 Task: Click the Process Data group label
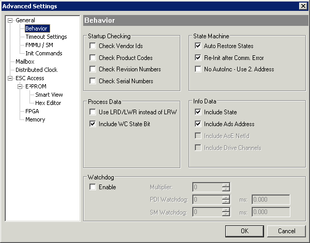(104, 102)
